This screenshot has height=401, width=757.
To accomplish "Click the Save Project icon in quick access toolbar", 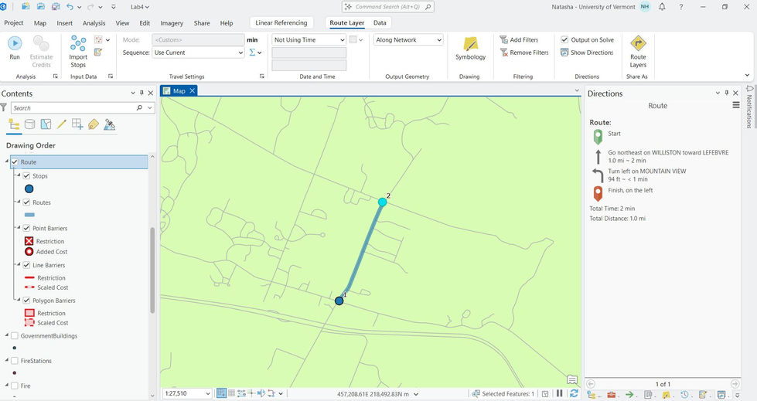I will (56, 7).
